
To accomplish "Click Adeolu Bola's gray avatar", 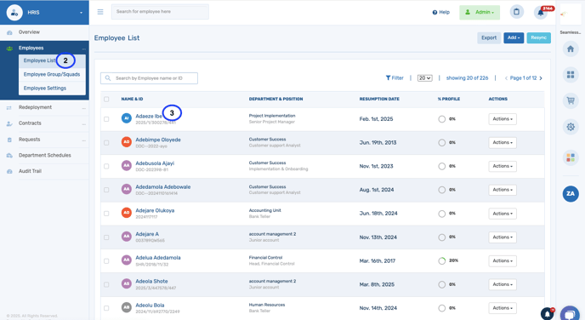I will click(127, 307).
